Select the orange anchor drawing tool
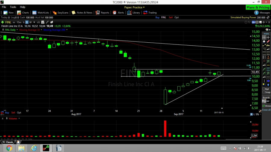 (268, 57)
